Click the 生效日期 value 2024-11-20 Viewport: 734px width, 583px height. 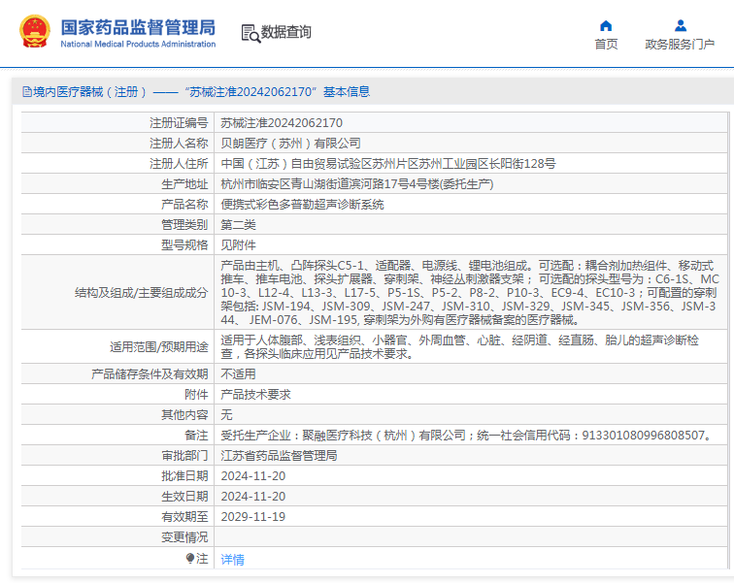(253, 497)
